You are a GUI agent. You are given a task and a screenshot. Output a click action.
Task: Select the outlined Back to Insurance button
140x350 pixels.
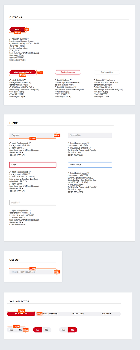pyautogui.click(x=68, y=72)
